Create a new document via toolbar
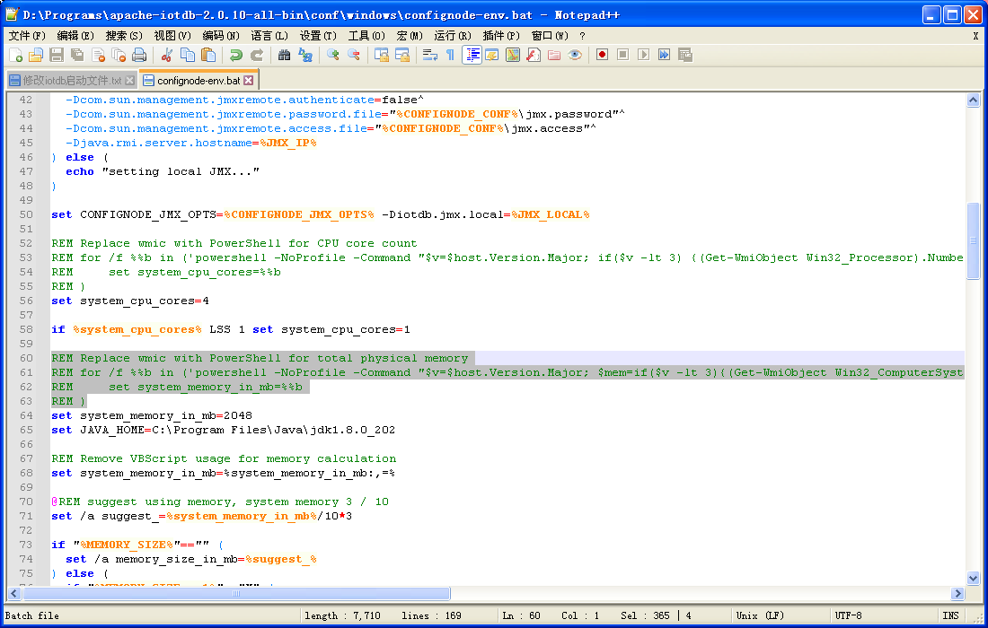988x628 pixels. (x=16, y=56)
